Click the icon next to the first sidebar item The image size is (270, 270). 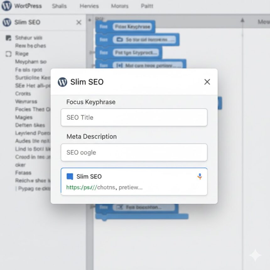(x=8, y=38)
